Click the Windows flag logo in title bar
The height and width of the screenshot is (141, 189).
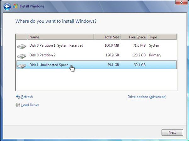click(15, 6)
